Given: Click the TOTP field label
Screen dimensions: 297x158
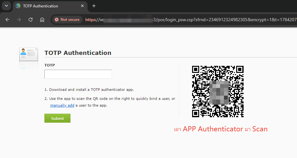Looking at the screenshot, I should point(50,65).
